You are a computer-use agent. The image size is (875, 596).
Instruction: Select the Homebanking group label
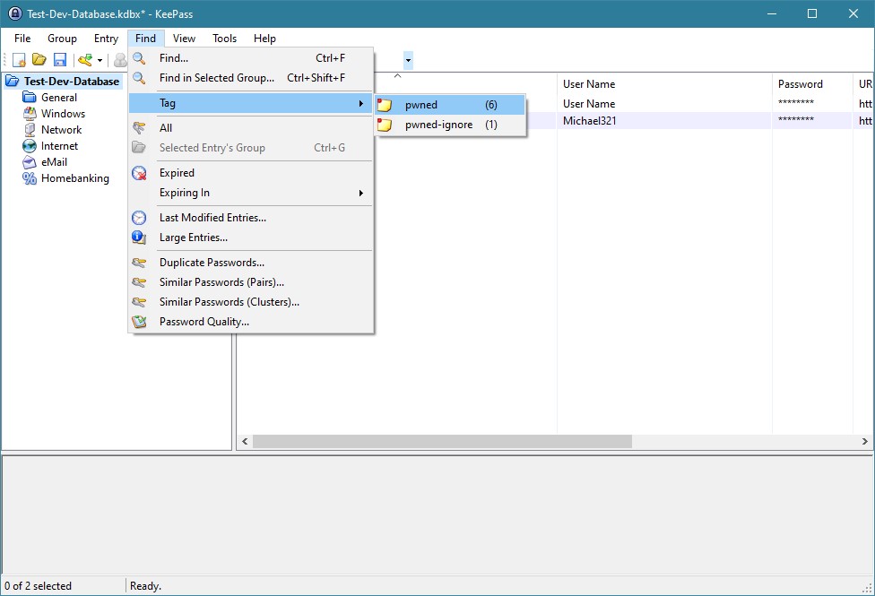click(75, 178)
